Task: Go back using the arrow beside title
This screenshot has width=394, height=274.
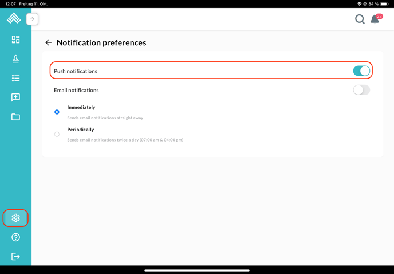Action: click(48, 43)
